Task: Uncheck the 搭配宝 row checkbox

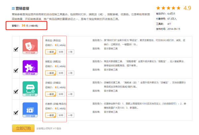Action: tap(16, 70)
